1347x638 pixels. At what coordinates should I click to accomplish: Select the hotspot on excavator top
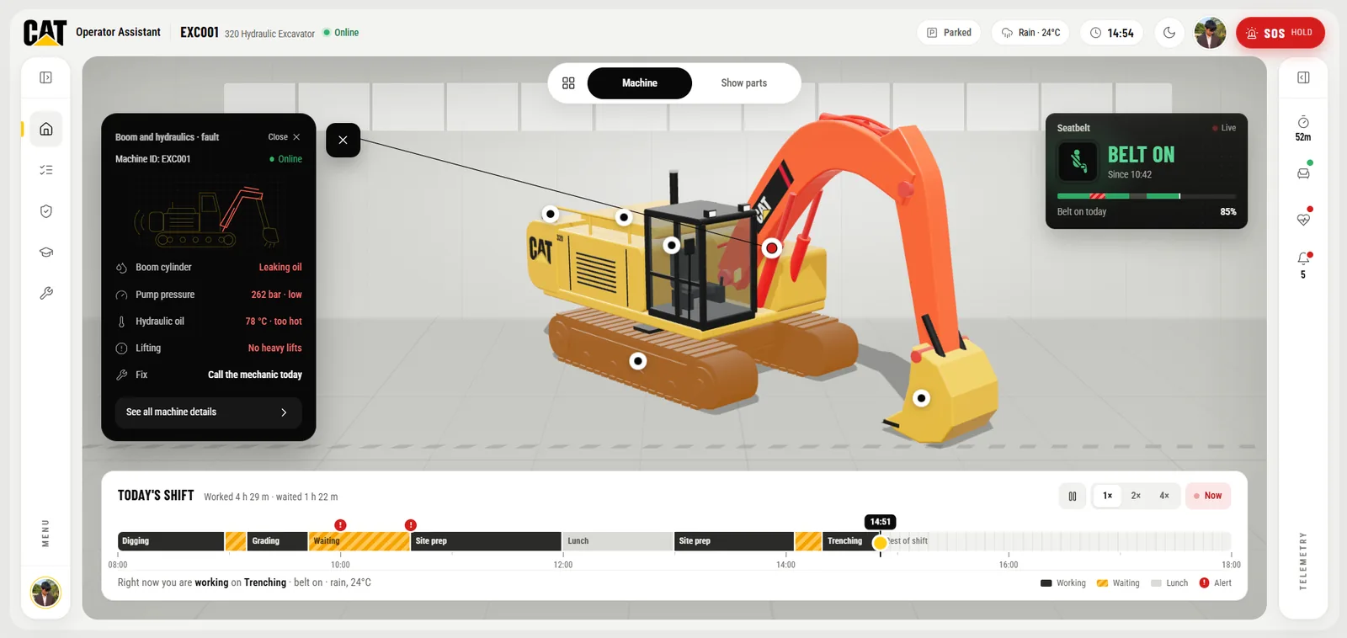(x=624, y=217)
